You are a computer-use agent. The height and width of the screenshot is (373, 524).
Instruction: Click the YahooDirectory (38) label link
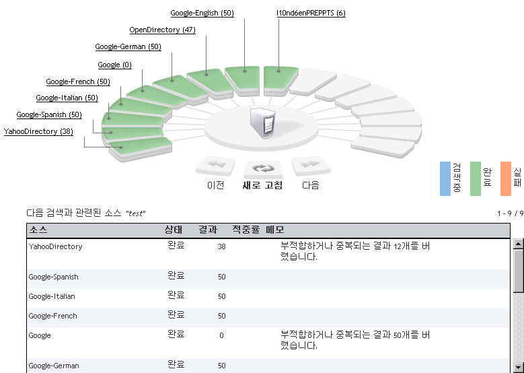click(38, 132)
